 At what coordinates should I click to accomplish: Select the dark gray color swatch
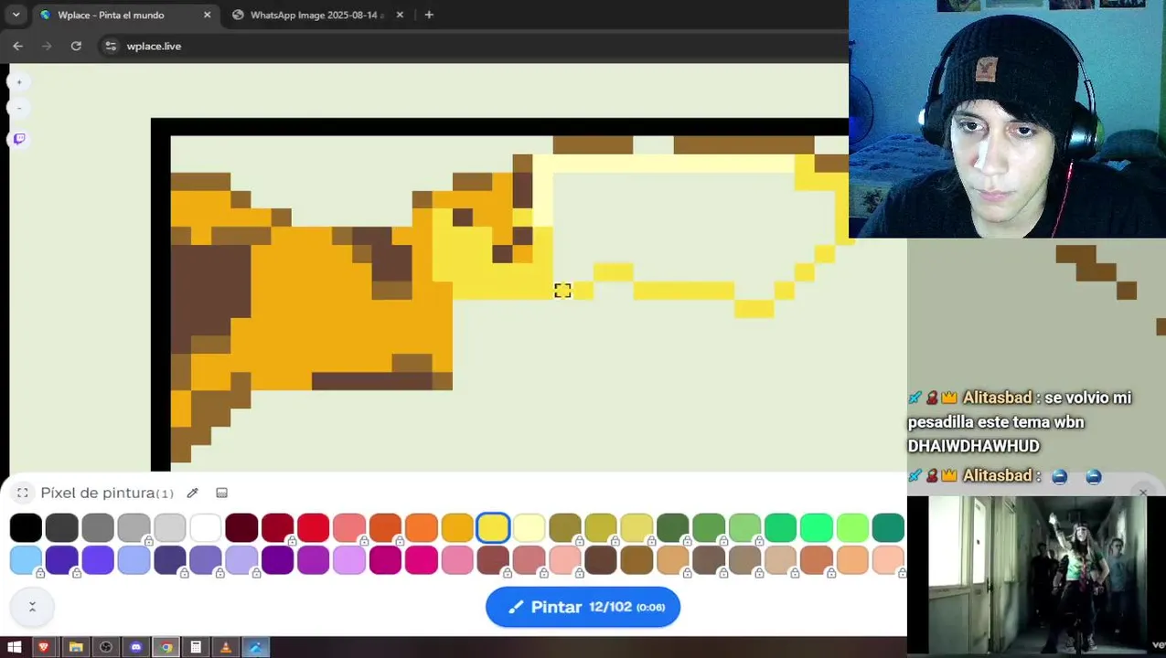click(61, 528)
